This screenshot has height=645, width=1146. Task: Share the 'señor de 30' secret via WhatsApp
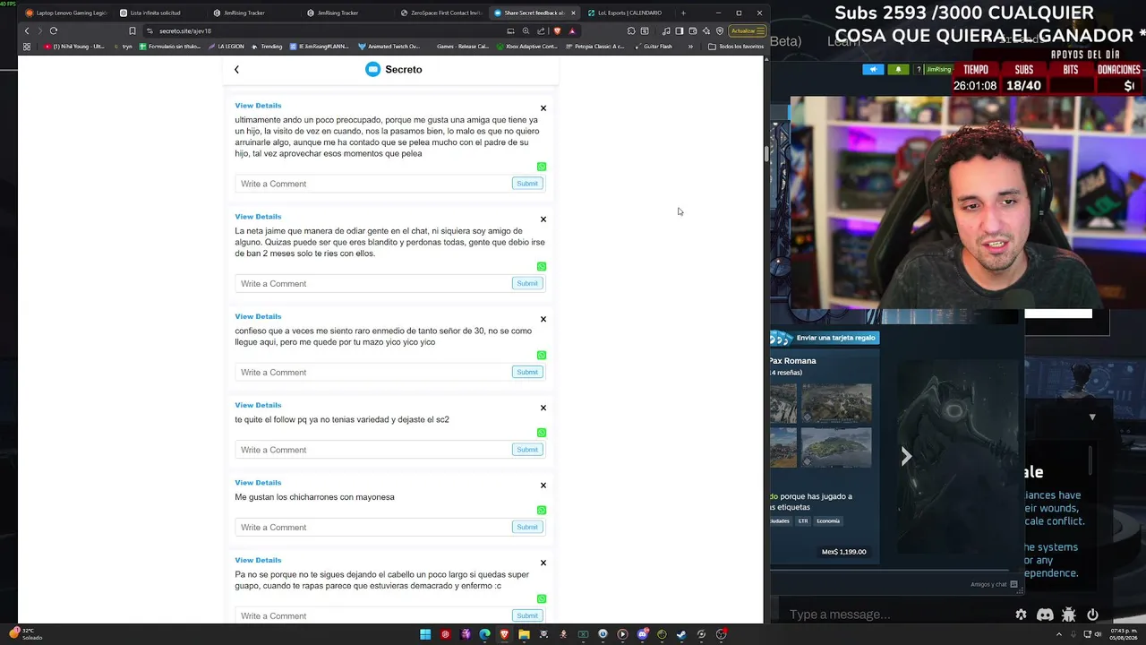tap(542, 355)
